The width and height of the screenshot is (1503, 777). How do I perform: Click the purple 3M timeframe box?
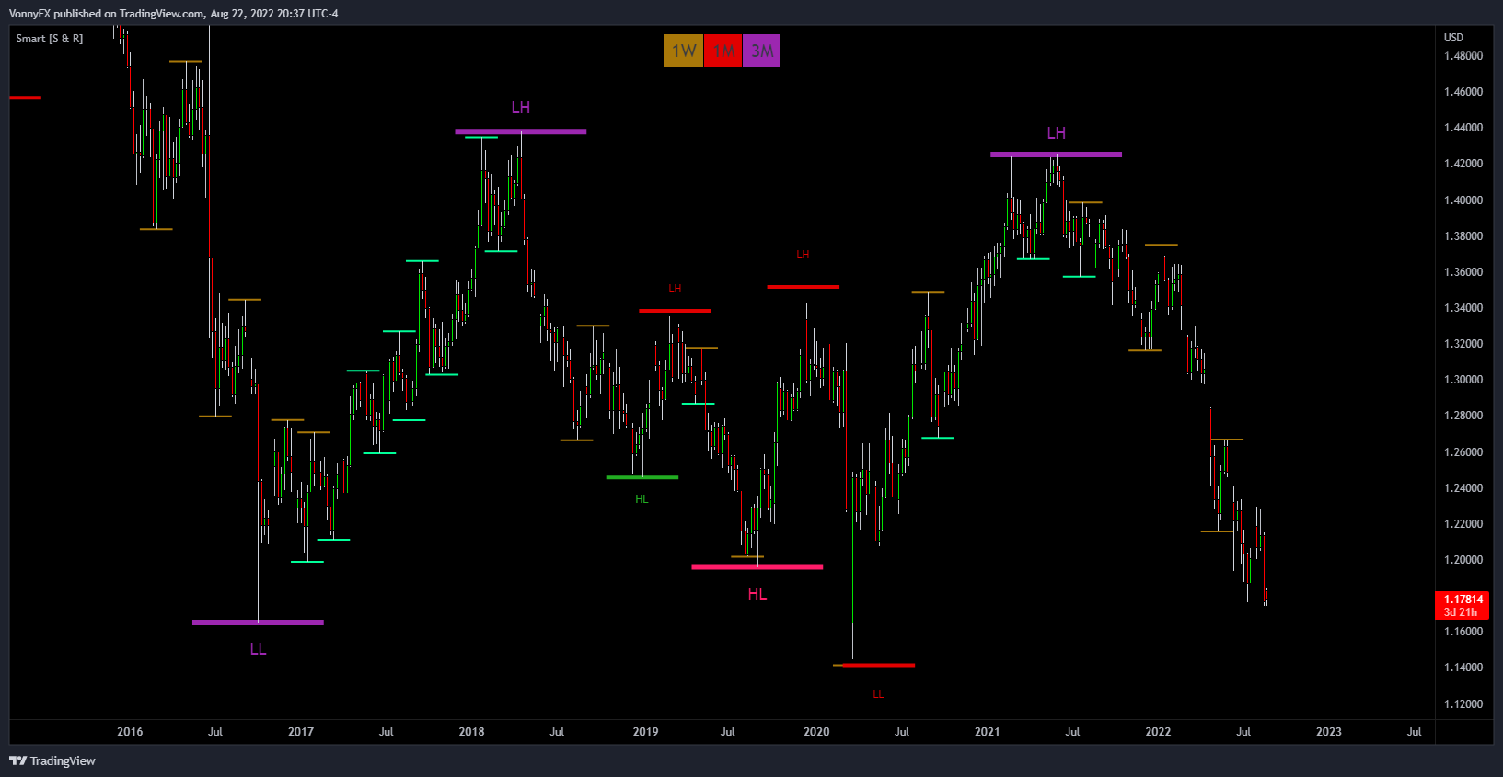(x=761, y=51)
